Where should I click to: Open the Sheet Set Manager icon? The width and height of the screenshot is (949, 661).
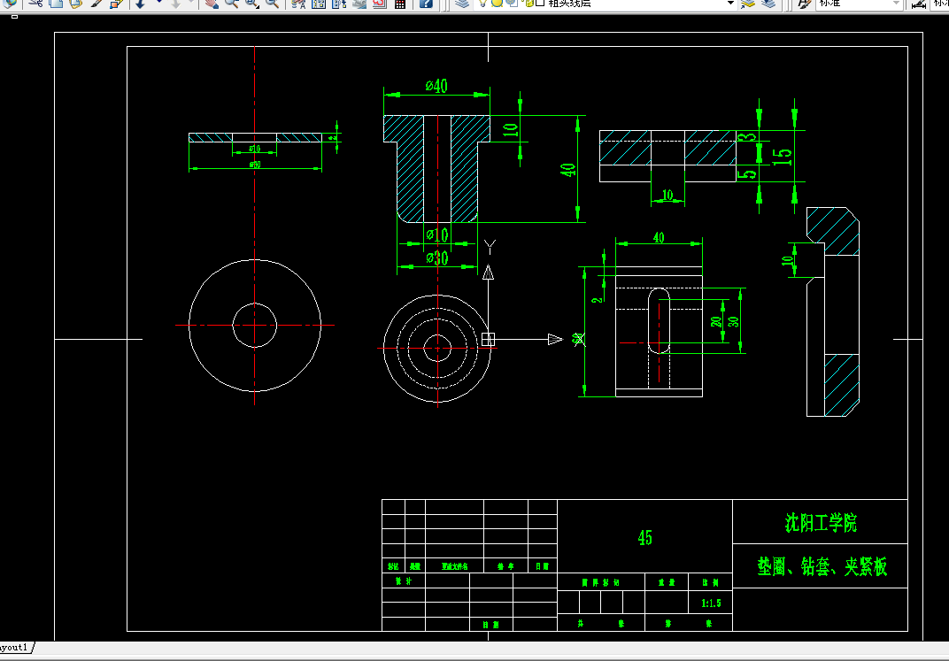point(359,3)
